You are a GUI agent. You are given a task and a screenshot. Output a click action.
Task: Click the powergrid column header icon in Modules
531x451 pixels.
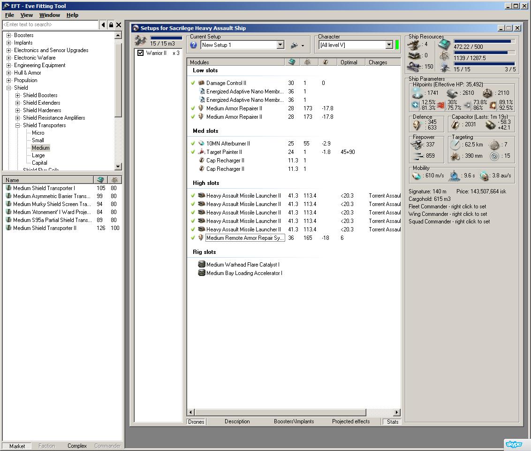(308, 62)
